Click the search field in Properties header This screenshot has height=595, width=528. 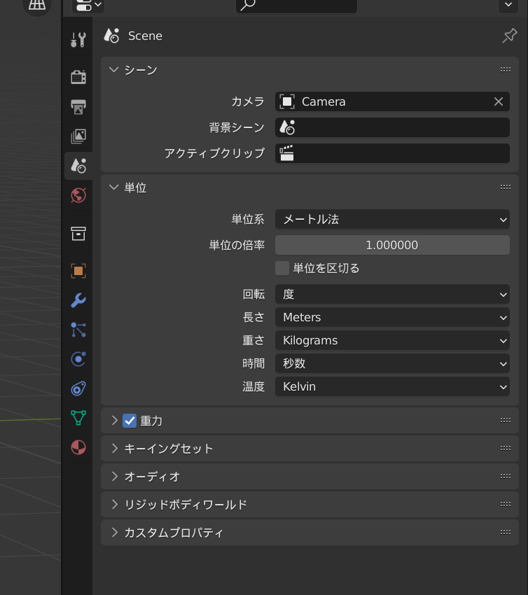pos(296,6)
